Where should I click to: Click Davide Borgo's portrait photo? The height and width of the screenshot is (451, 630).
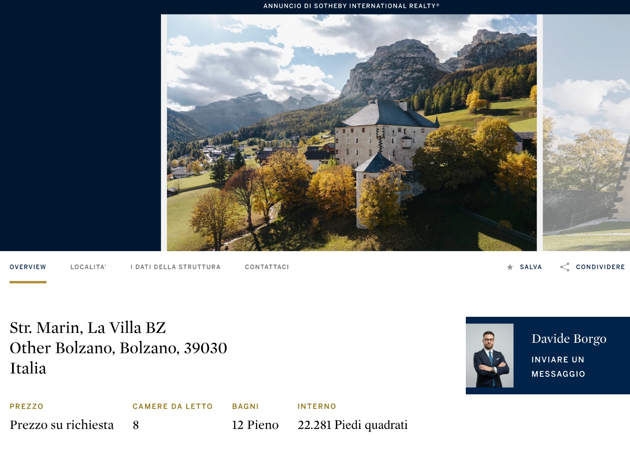490,355
